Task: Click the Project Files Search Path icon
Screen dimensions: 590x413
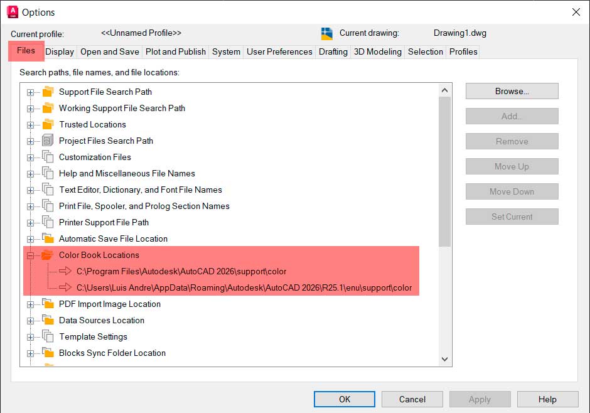Action: [x=48, y=141]
